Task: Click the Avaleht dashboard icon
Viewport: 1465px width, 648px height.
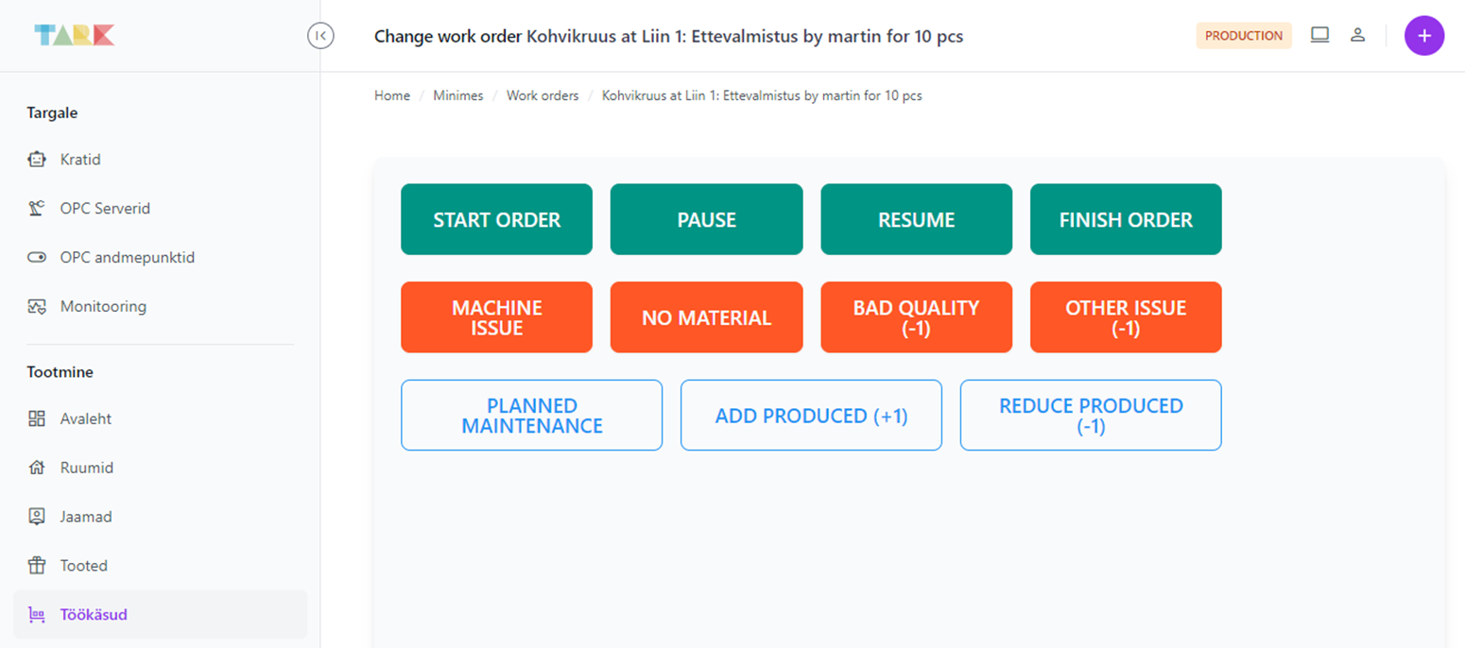Action: [37, 418]
